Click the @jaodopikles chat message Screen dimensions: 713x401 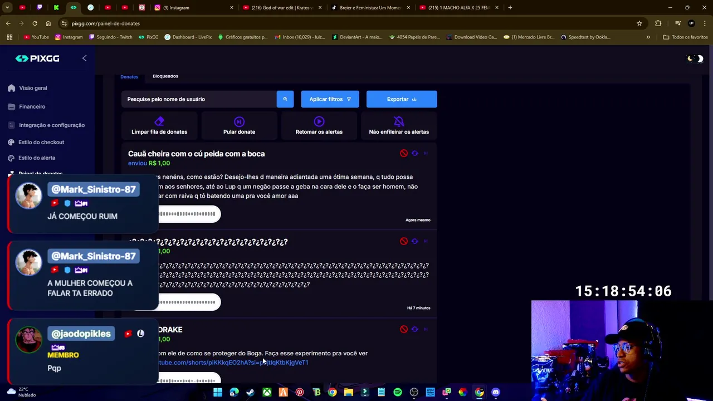pos(83,351)
